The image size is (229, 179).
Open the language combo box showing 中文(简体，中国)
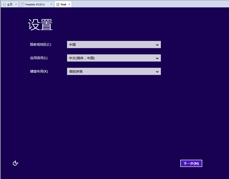[114, 58]
